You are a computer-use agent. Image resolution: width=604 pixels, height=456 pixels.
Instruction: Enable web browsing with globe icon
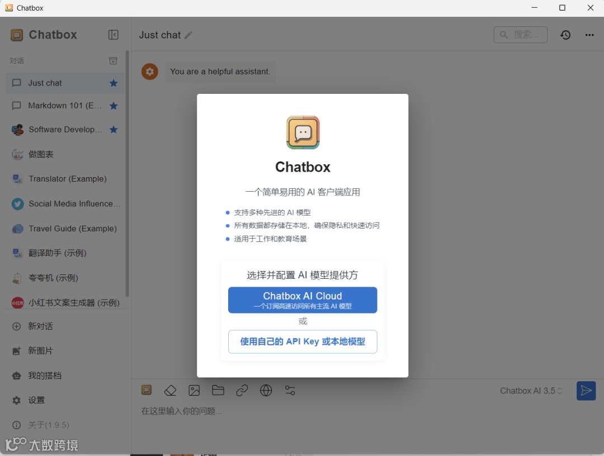click(266, 390)
